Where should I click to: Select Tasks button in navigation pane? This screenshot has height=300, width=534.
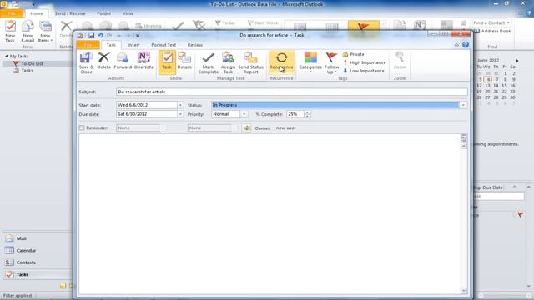click(37, 274)
